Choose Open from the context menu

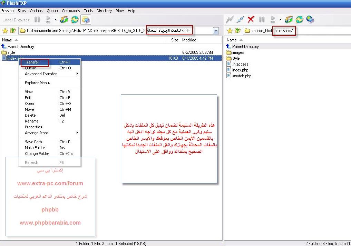click(50, 104)
